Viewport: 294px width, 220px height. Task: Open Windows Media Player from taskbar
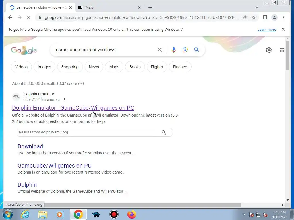pyautogui.click(x=60, y=214)
